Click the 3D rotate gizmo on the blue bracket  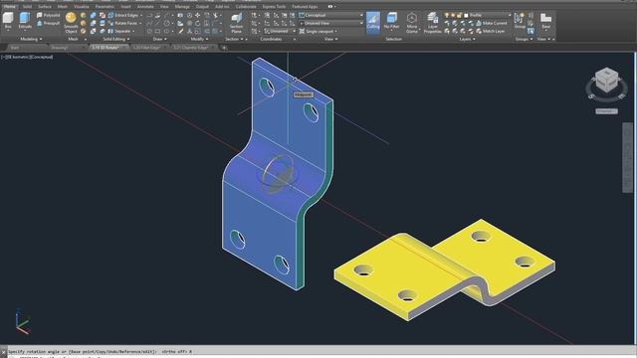[279, 175]
